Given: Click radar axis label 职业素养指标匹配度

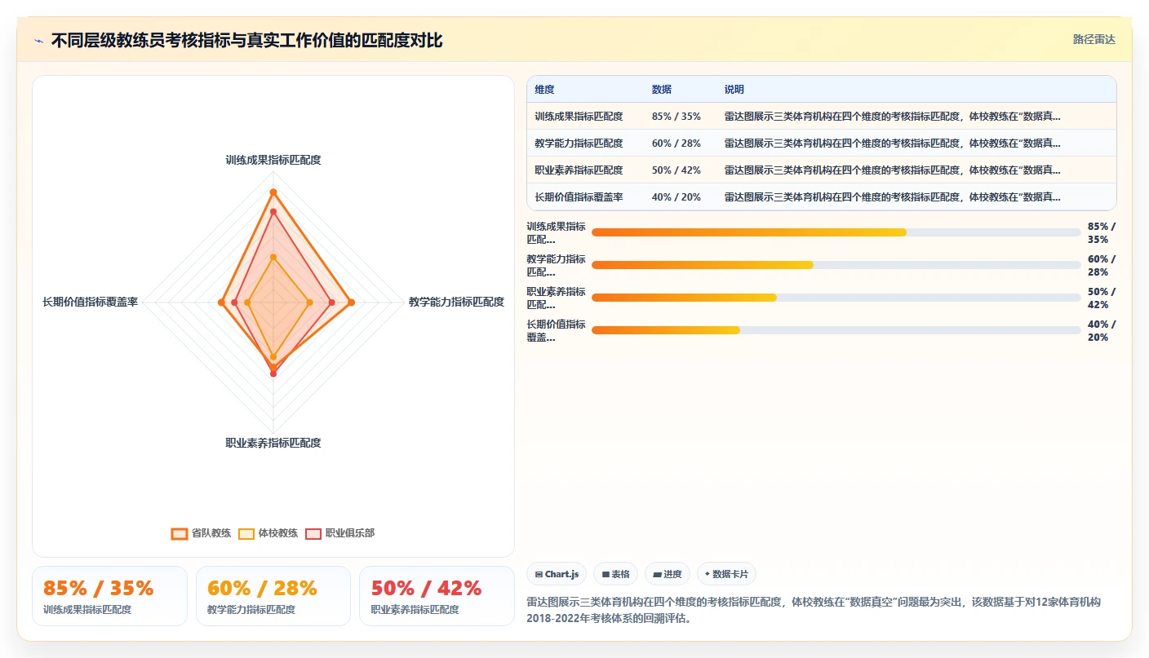Looking at the screenshot, I should [x=273, y=443].
